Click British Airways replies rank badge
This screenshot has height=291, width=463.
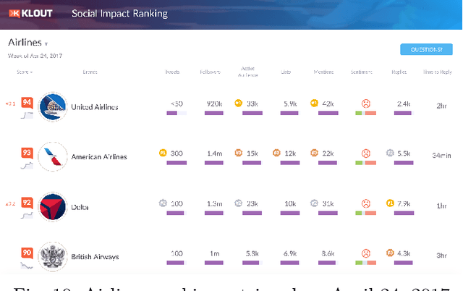(390, 253)
